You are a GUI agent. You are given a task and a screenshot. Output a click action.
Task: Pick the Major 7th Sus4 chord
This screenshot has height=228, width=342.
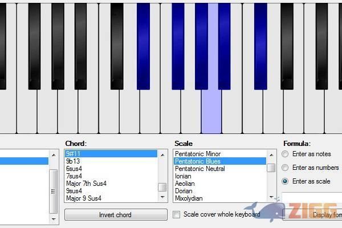(111, 184)
